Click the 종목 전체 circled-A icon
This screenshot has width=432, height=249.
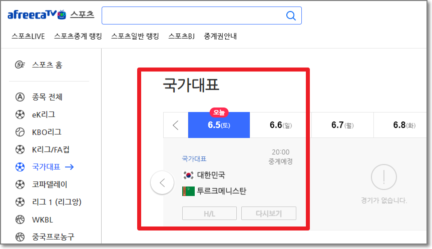20,97
